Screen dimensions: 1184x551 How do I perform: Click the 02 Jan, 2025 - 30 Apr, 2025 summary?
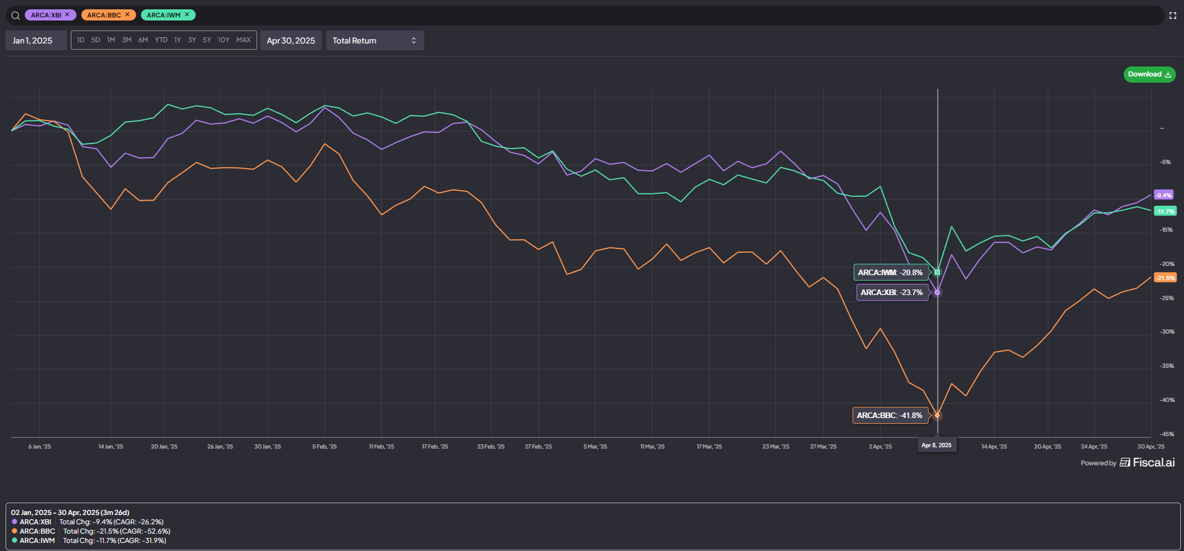[70, 512]
